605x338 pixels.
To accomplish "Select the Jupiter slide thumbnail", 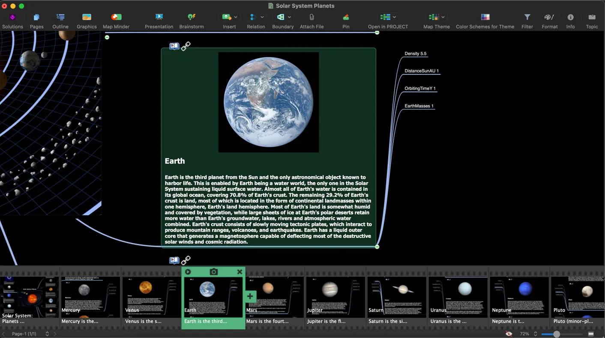I will click(x=335, y=295).
